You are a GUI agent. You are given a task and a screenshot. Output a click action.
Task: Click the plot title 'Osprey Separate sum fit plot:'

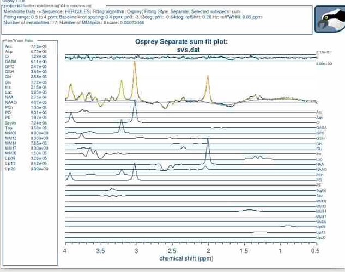[x=181, y=41]
